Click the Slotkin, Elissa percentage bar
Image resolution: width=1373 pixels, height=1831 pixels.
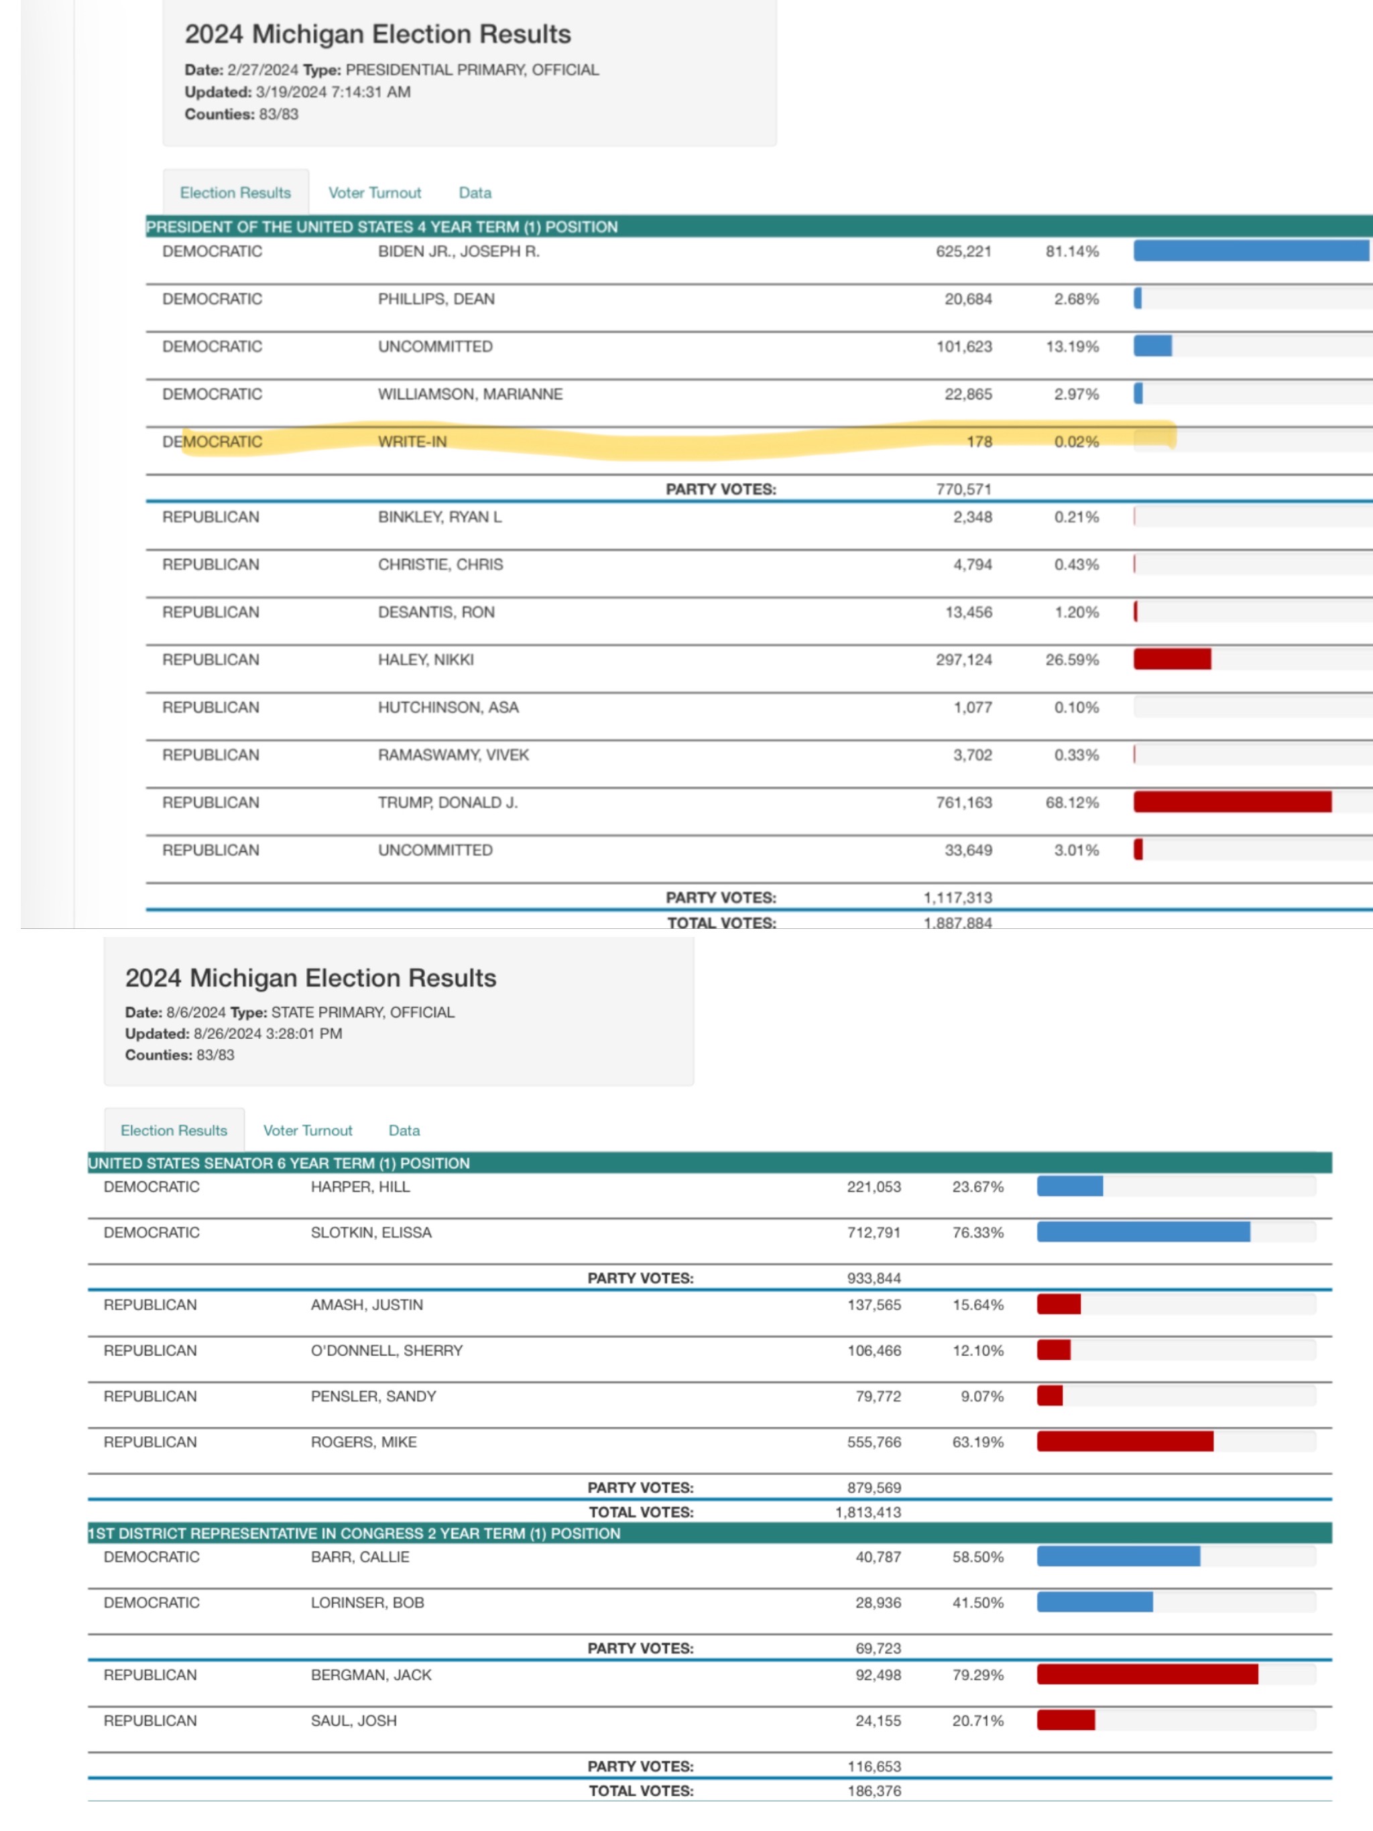pyautogui.click(x=1144, y=1232)
